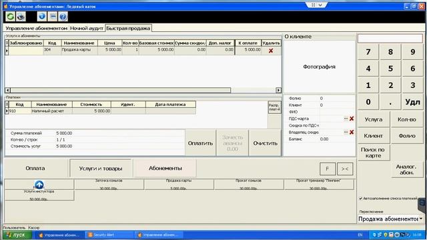Tap keypad digit 1
The height and width of the screenshot is (240, 427).
368,85
